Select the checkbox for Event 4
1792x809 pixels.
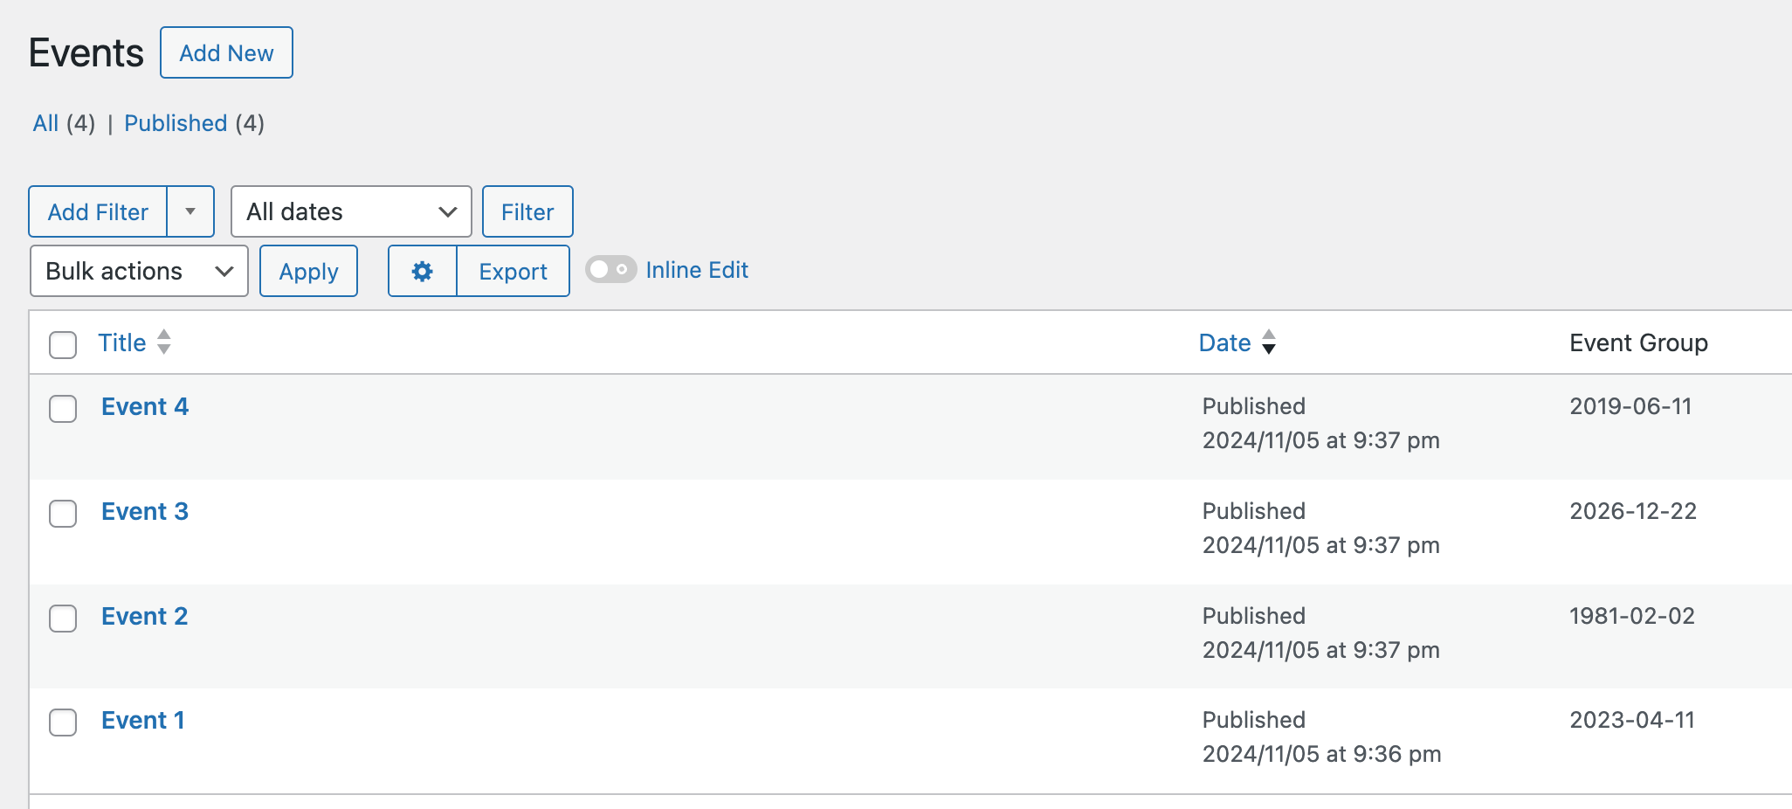click(x=63, y=409)
